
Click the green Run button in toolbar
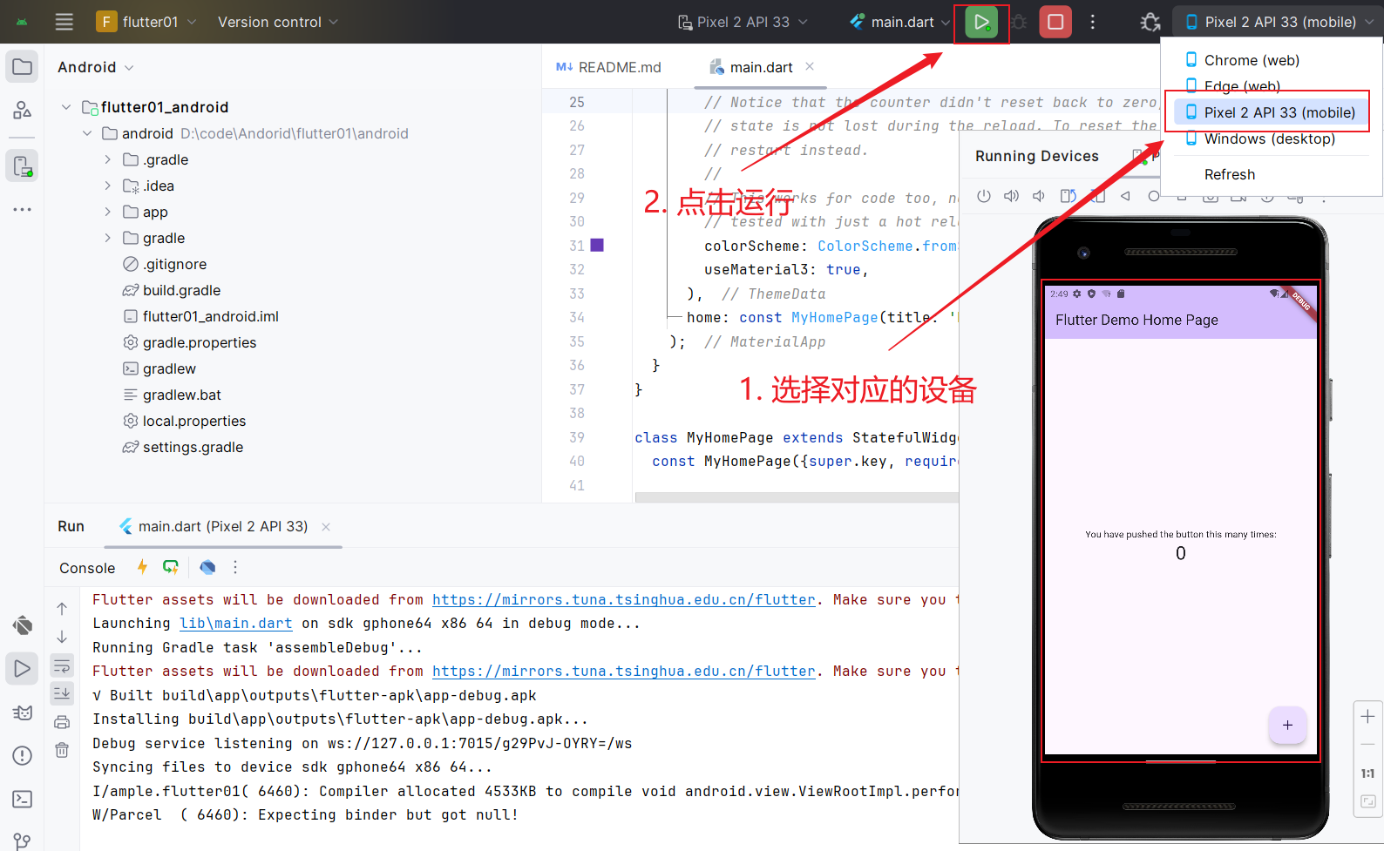click(x=981, y=22)
